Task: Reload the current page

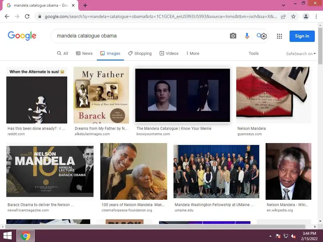Action: pos(27,16)
